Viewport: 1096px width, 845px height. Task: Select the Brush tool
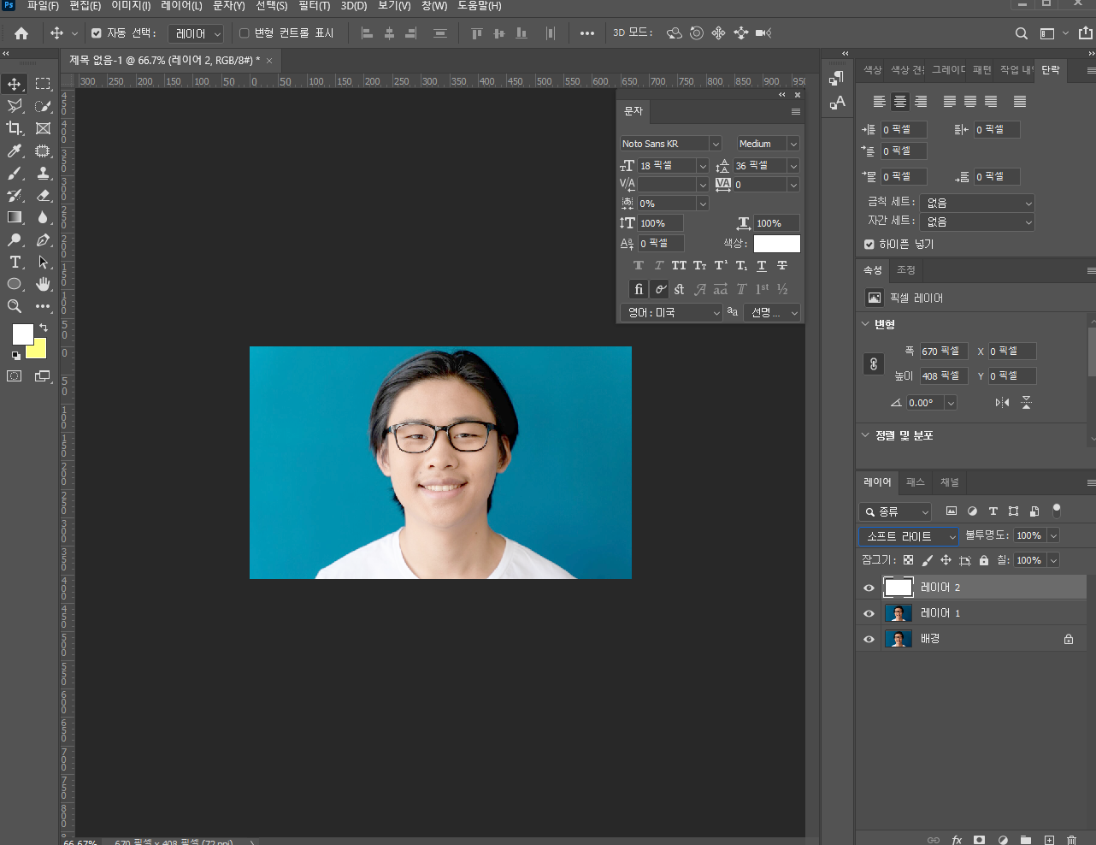(x=15, y=173)
